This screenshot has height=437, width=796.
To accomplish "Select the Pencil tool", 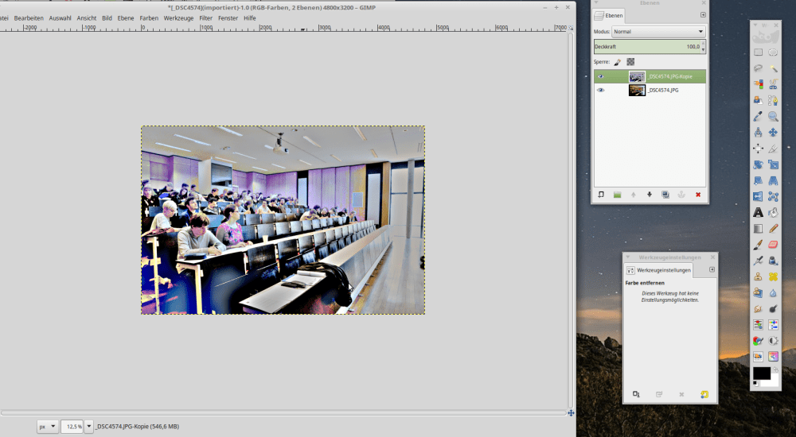I will click(773, 229).
